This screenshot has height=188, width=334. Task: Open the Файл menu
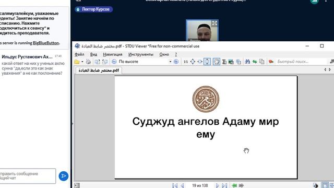(79, 54)
